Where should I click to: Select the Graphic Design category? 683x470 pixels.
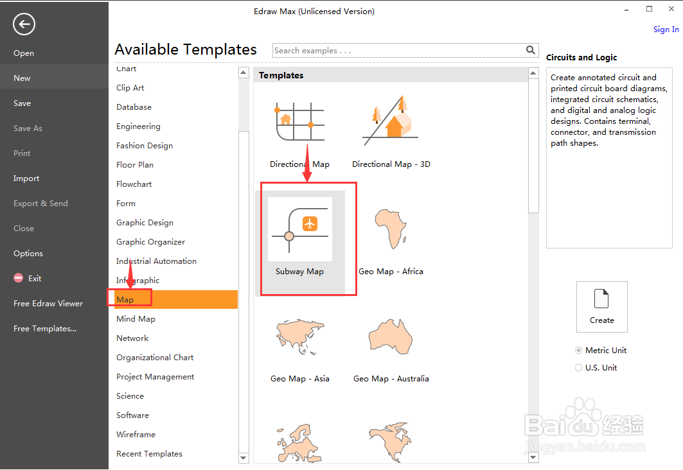coord(145,222)
